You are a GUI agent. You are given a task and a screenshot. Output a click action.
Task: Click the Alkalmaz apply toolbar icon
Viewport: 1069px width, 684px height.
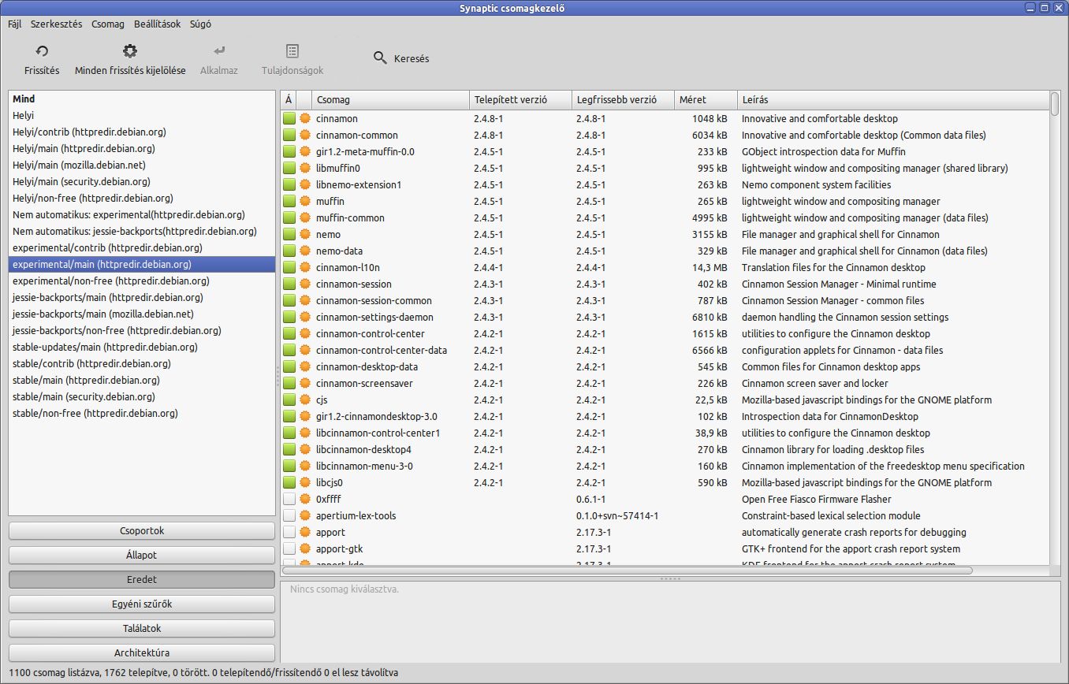coord(219,51)
